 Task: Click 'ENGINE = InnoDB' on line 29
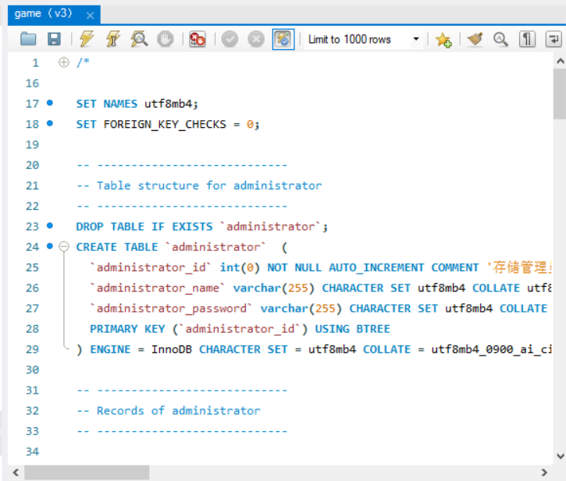point(141,349)
